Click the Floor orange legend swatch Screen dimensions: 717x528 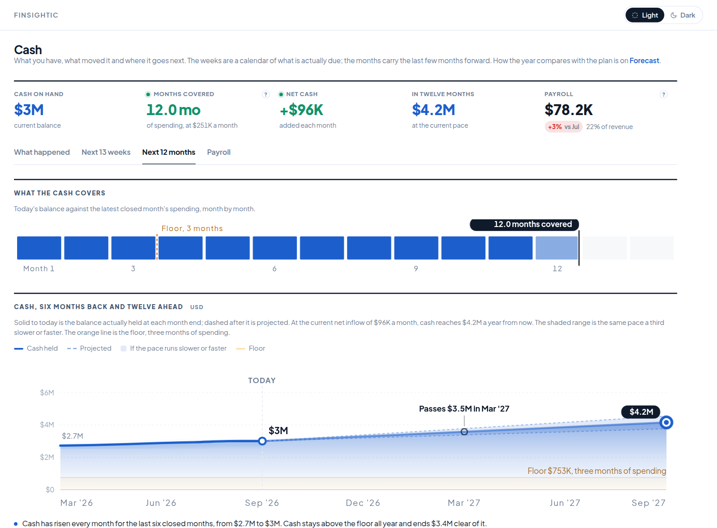point(241,349)
